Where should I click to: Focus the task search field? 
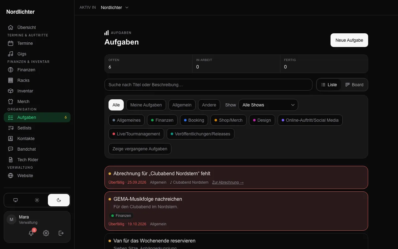pyautogui.click(x=208, y=85)
